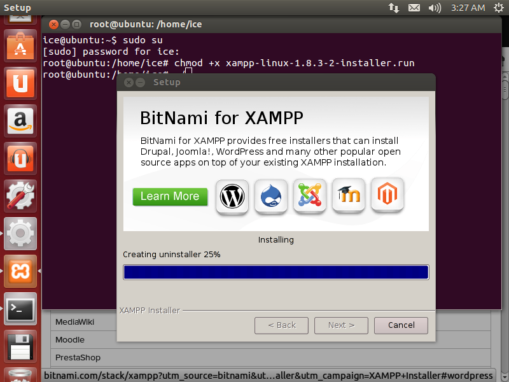Click the 'Installing' label above progress
The height and width of the screenshot is (382, 509).
point(276,240)
